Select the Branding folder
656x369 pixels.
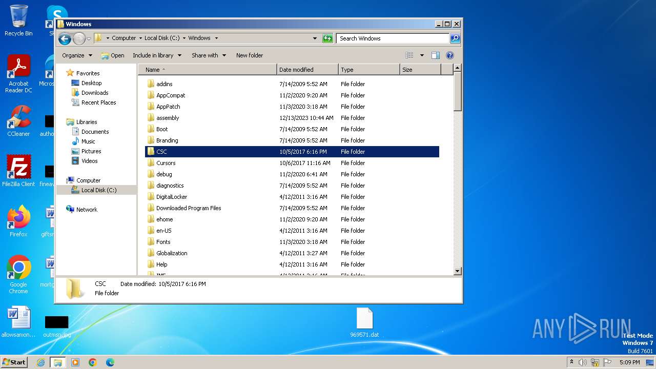pyautogui.click(x=167, y=140)
